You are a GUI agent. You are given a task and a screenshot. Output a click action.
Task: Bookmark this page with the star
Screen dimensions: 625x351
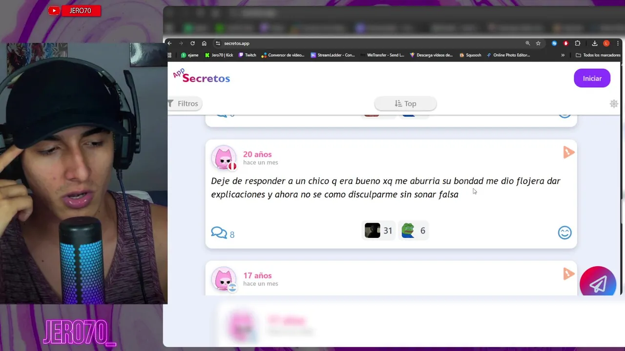tap(538, 43)
